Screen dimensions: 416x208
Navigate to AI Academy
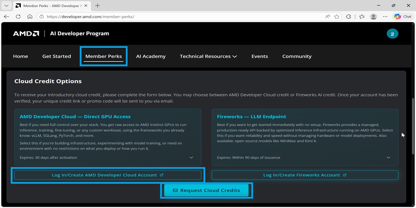tap(151, 56)
